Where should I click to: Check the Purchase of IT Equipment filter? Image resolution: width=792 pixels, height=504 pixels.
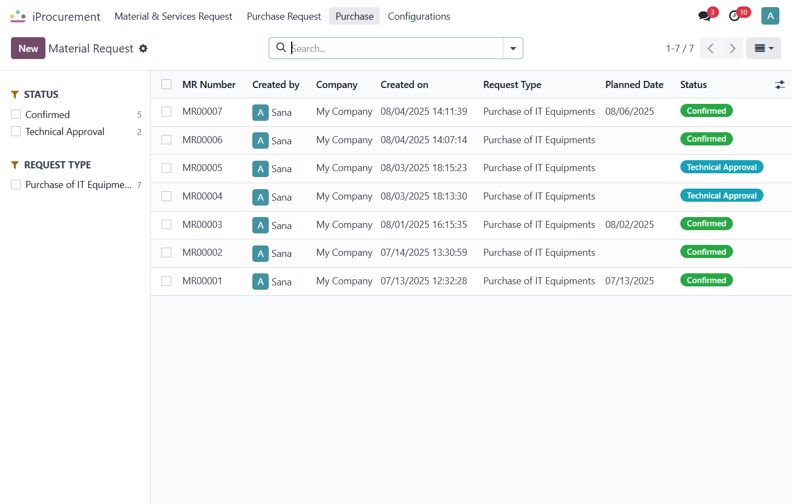16,184
